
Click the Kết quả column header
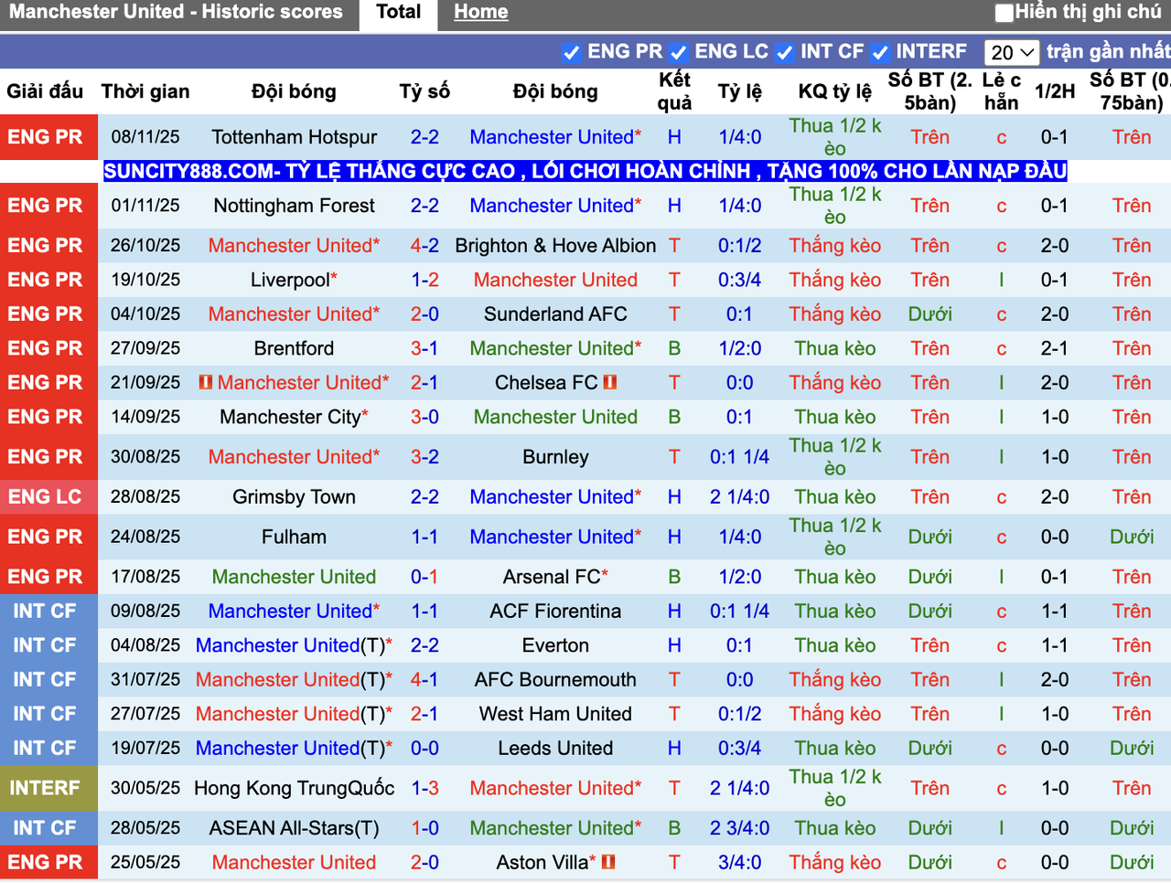coord(674,91)
